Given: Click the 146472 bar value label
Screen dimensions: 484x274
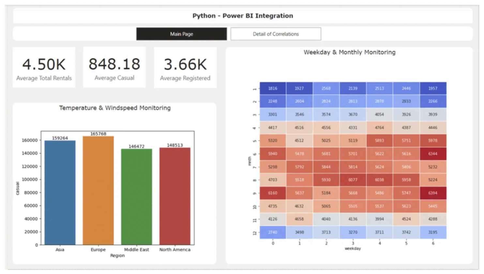Looking at the screenshot, I should [136, 146].
